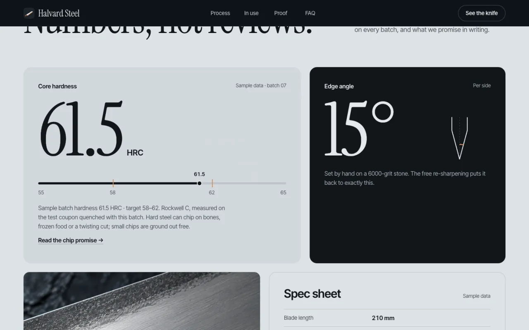Click the small 61.5 value above gauge
Screen dimensions: 529x330
click(x=199, y=174)
